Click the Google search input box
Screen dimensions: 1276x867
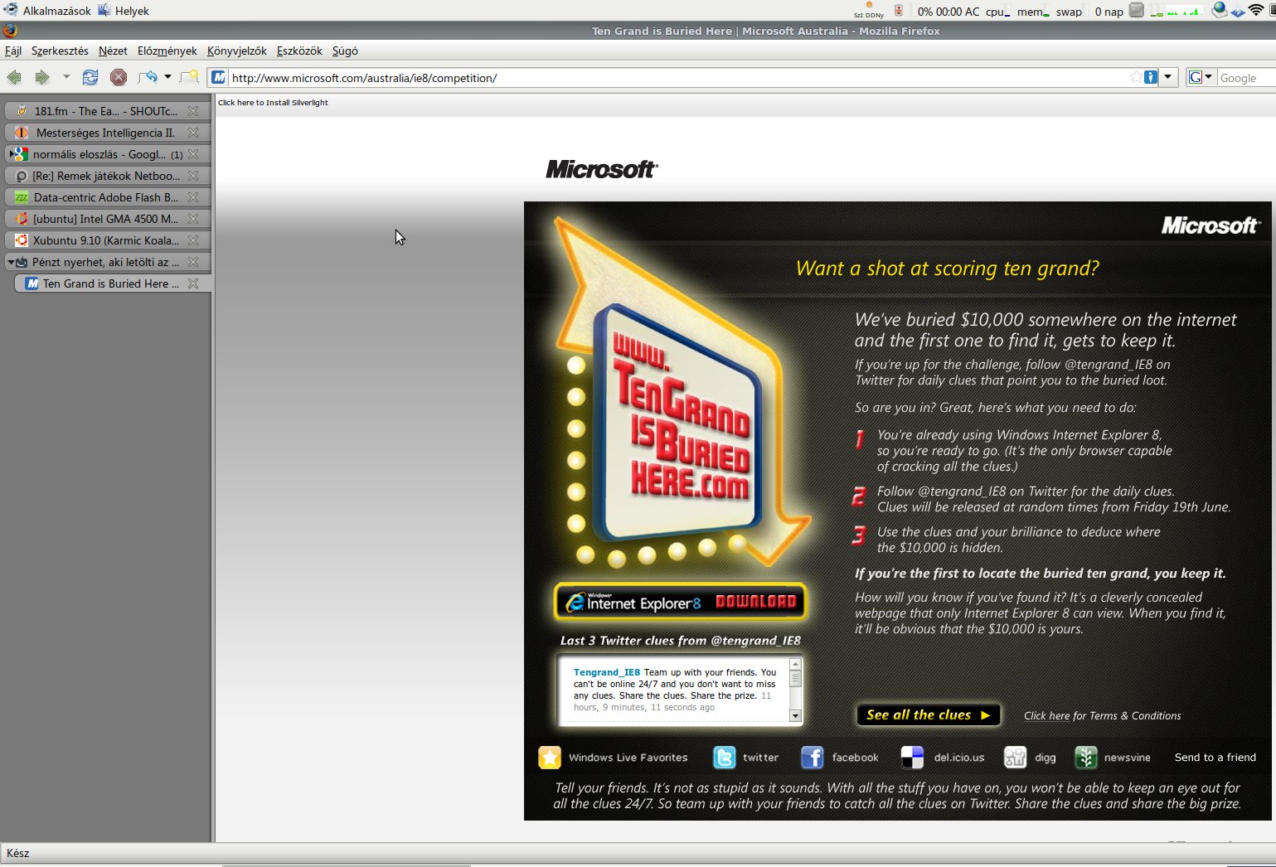pyautogui.click(x=1246, y=78)
